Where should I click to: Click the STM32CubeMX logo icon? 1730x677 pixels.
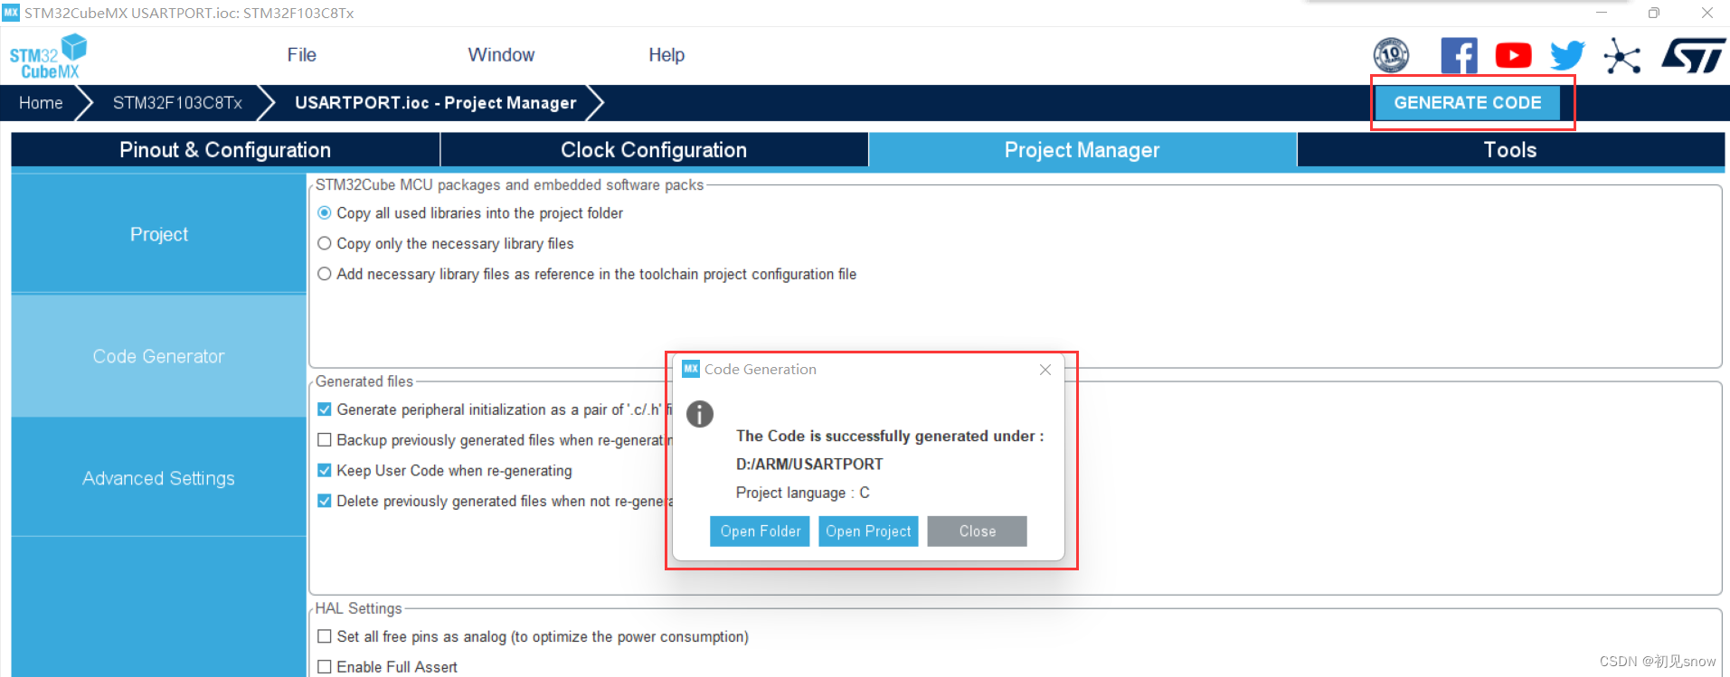48,56
